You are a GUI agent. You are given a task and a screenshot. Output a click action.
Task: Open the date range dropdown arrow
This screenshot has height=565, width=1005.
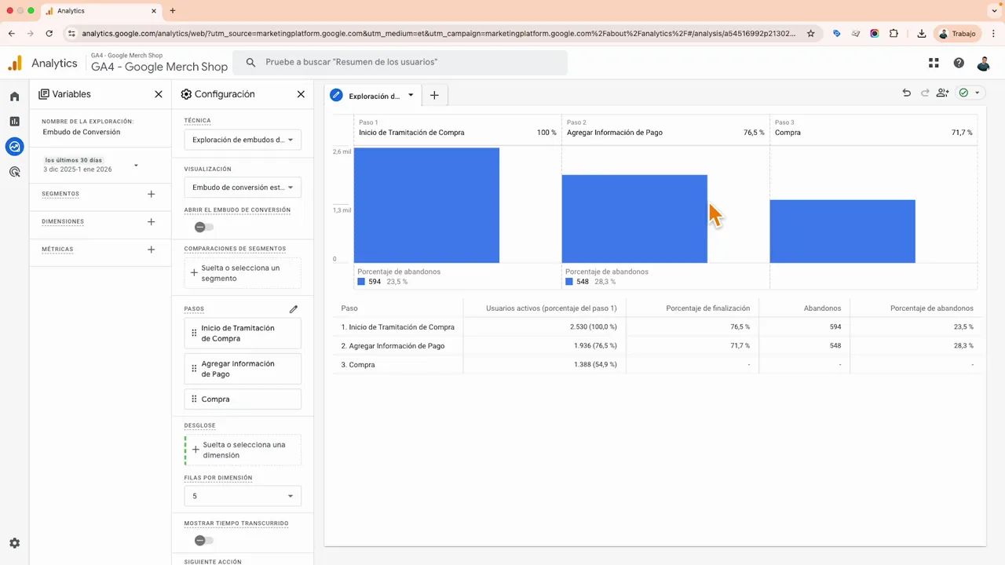pos(136,166)
